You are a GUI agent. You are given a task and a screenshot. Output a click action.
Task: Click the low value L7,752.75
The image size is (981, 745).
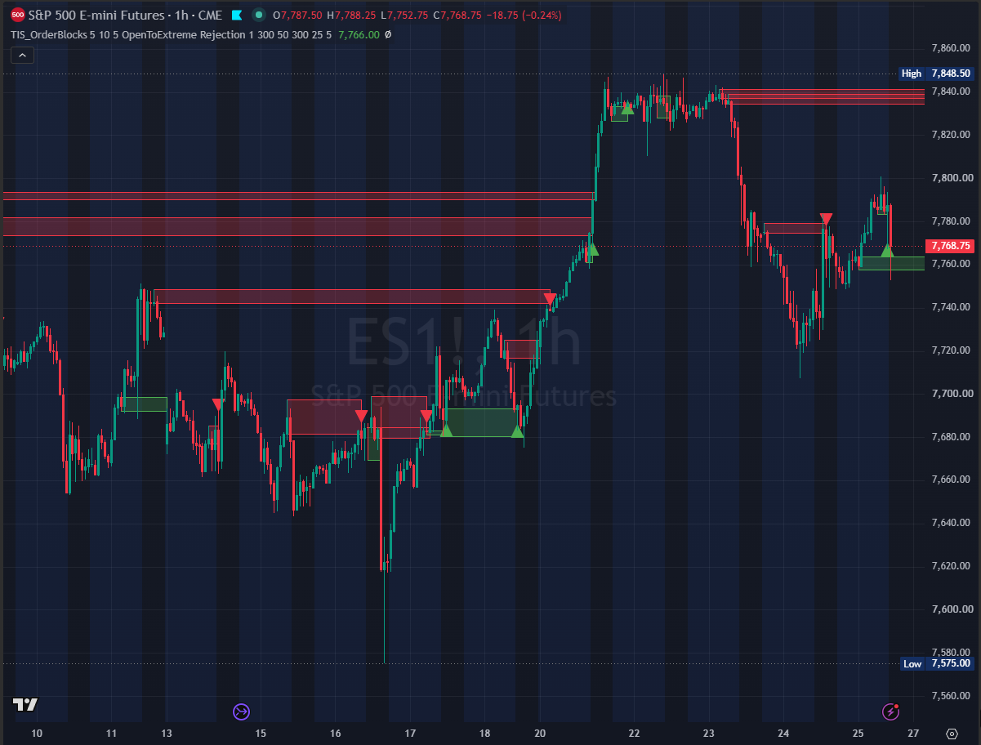[404, 16]
